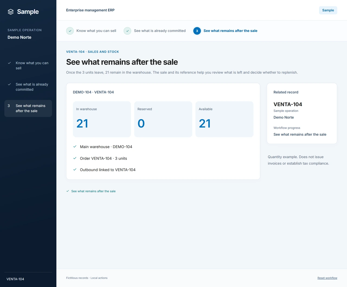
Task: Click the check circle for 'See what is already committed' step
Action: [127, 31]
